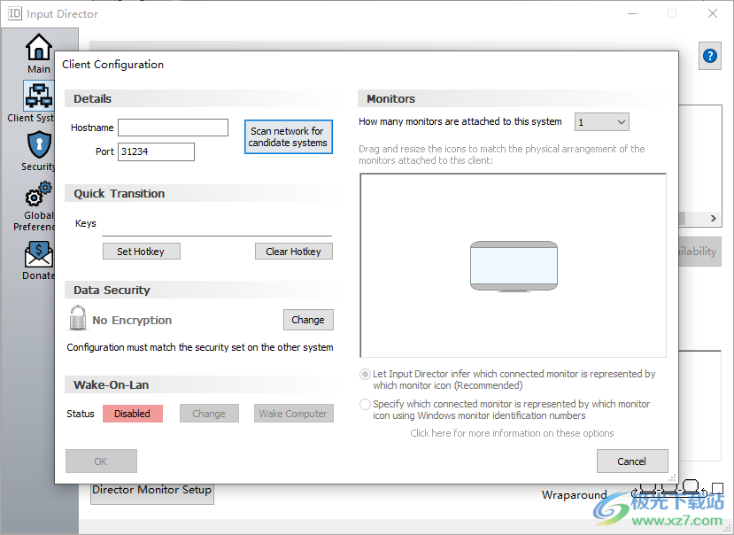Click the Disabled Wake-On-Lan status toggle
Screen dimensions: 734x535
[132, 413]
